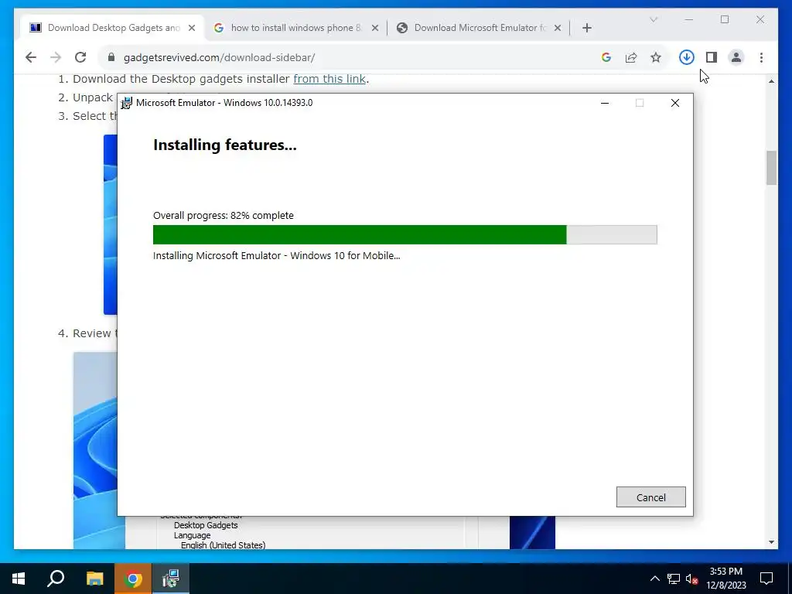Open Chrome downloads bubble
792x594 pixels.
[687, 57]
